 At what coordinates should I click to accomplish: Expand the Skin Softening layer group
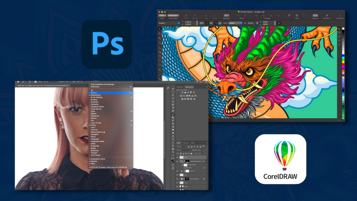[181, 178]
